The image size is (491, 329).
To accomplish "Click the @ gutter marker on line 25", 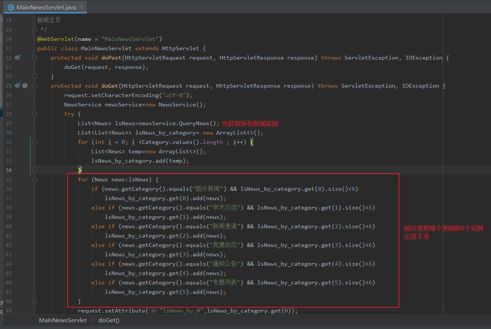I will pos(25,86).
